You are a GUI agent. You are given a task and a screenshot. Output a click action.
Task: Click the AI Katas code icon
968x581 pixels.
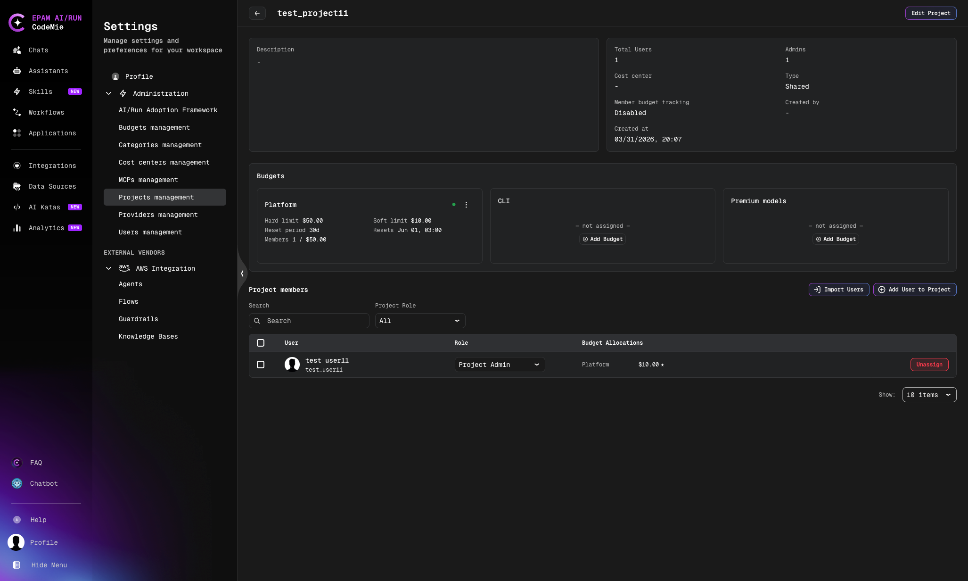pyautogui.click(x=17, y=207)
